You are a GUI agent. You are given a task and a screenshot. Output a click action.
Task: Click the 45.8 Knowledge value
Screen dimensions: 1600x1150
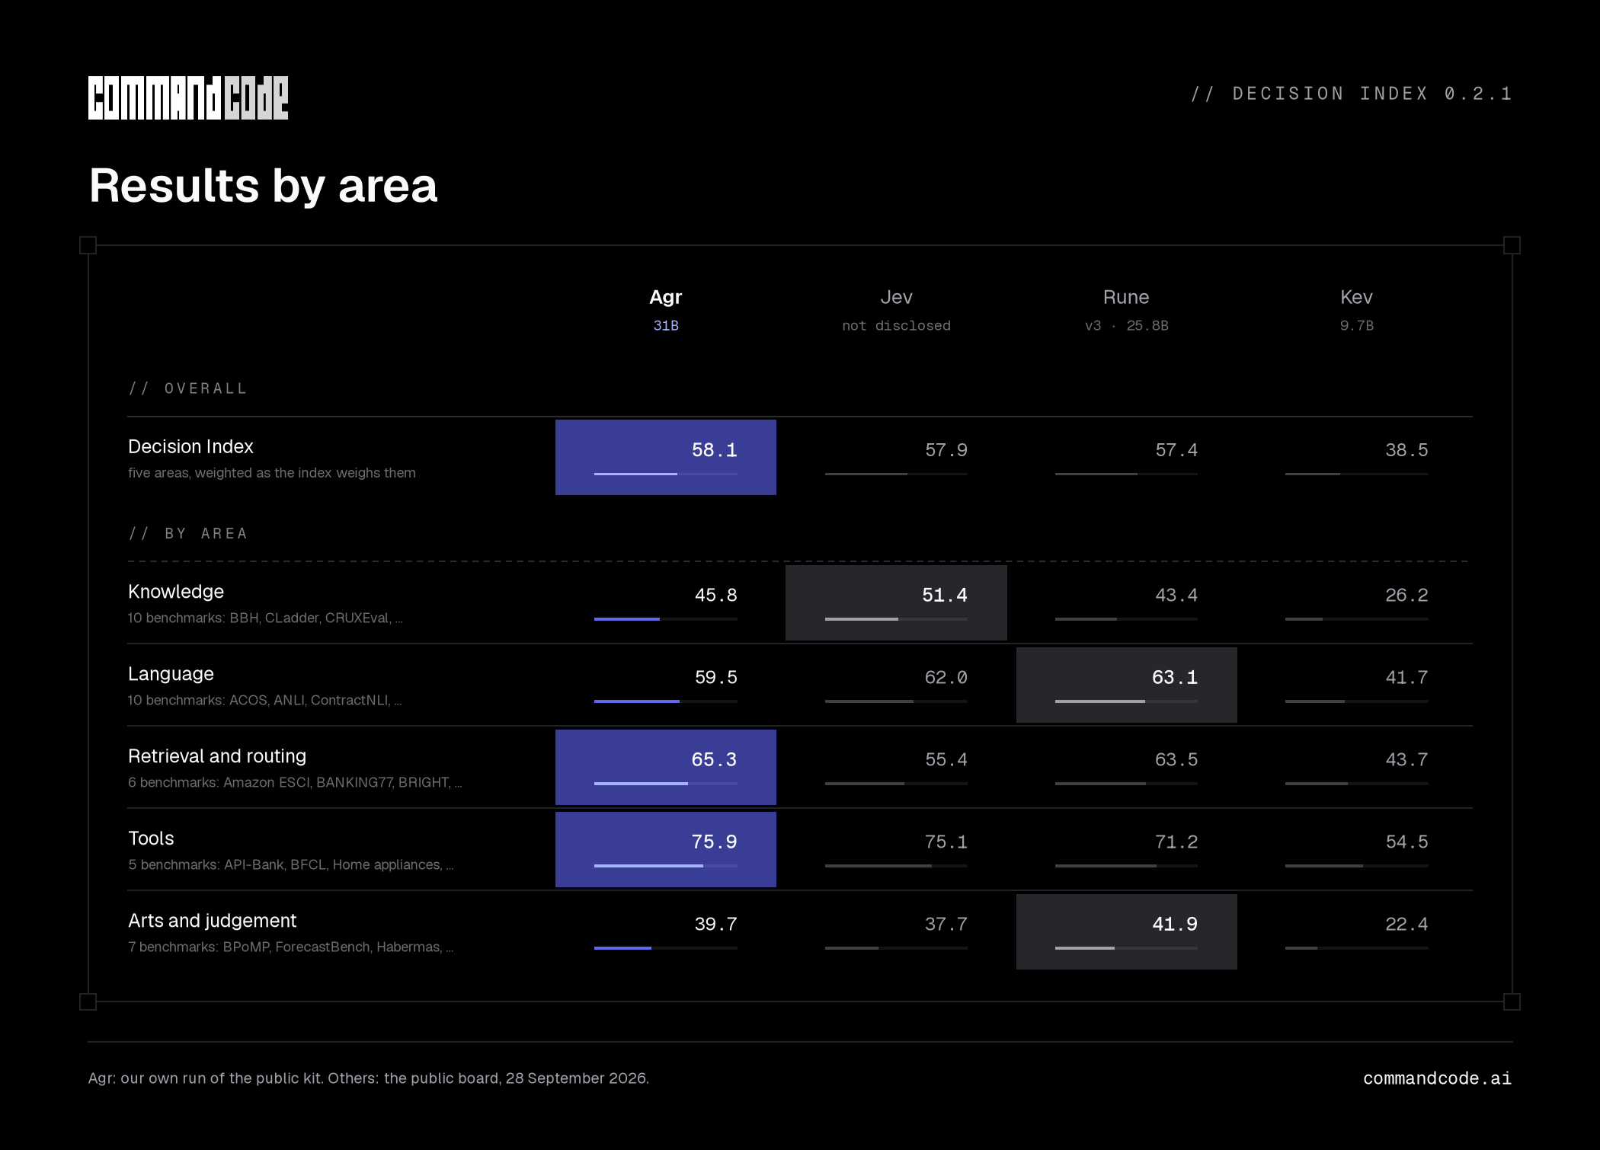[715, 595]
